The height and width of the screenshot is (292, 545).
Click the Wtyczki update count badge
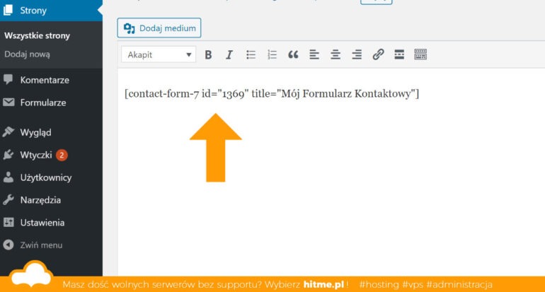click(x=62, y=155)
